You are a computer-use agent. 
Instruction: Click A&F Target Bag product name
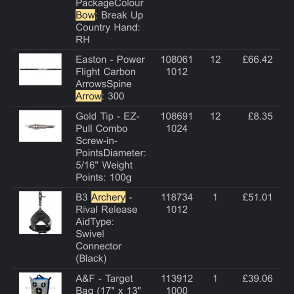(108, 284)
